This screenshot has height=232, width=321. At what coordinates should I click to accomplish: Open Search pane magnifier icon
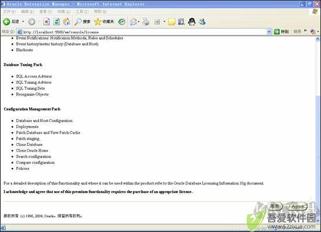(x=82, y=22)
